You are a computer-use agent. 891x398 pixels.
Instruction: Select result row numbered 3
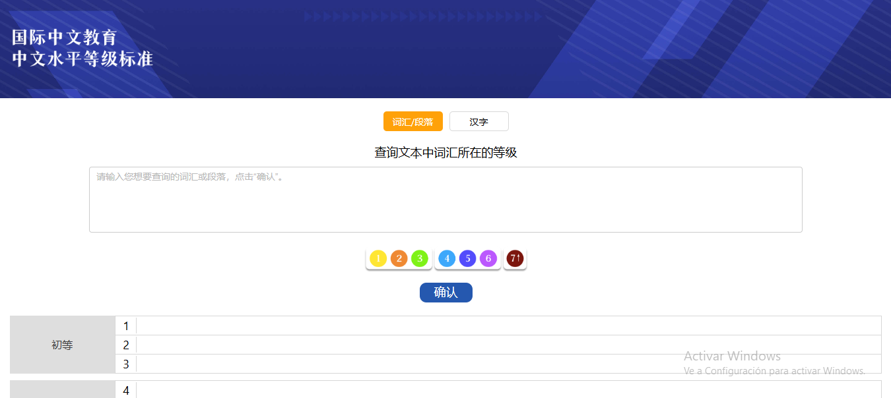[498, 364]
